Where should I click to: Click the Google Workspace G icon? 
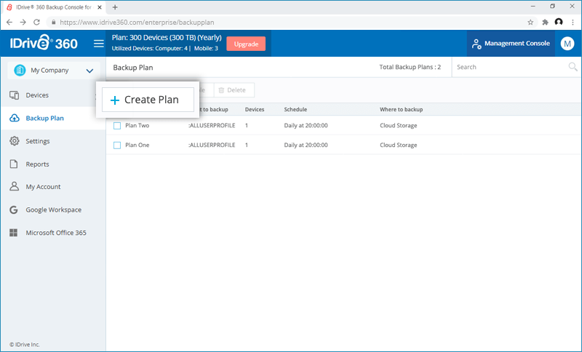(14, 209)
